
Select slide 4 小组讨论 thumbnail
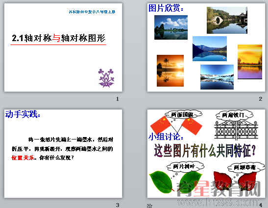(x=206, y=154)
